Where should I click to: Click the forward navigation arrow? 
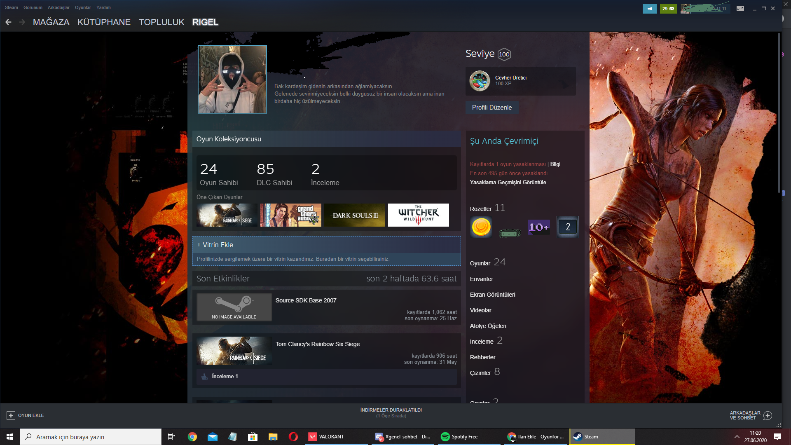point(22,22)
